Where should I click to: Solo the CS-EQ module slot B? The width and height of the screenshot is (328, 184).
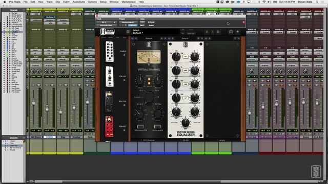(173, 38)
